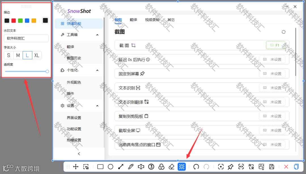The image size is (306, 174).
Task: Copy screenshot to clipboard blue icon
Action: pos(296,167)
